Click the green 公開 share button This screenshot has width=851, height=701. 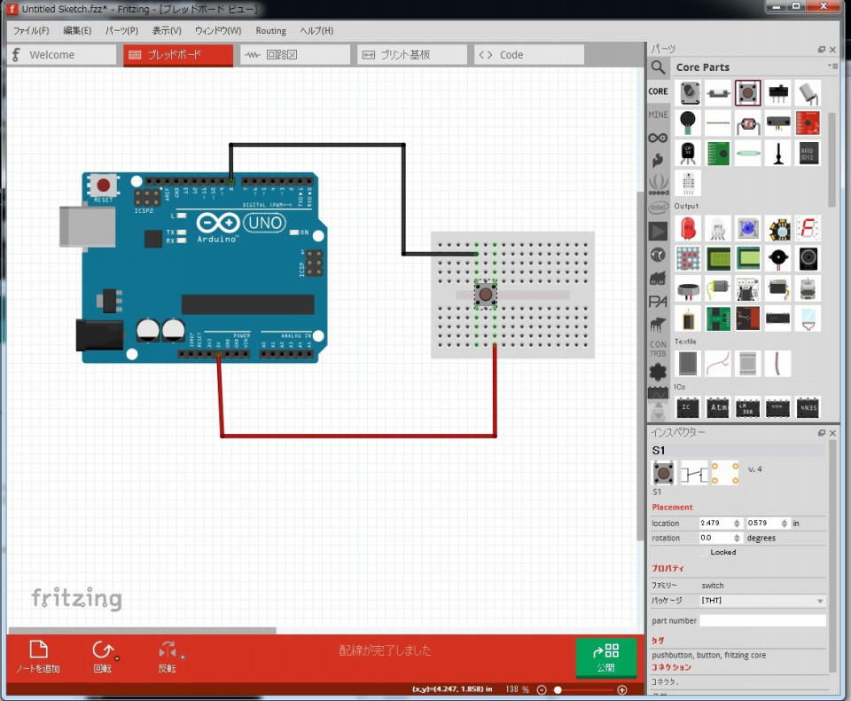(x=605, y=658)
